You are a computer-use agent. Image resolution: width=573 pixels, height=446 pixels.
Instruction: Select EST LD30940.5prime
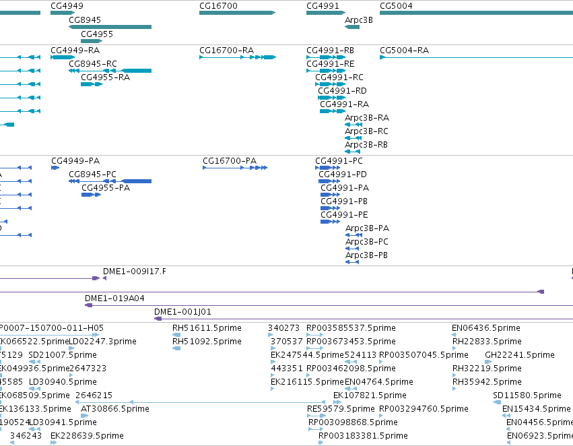63,382
